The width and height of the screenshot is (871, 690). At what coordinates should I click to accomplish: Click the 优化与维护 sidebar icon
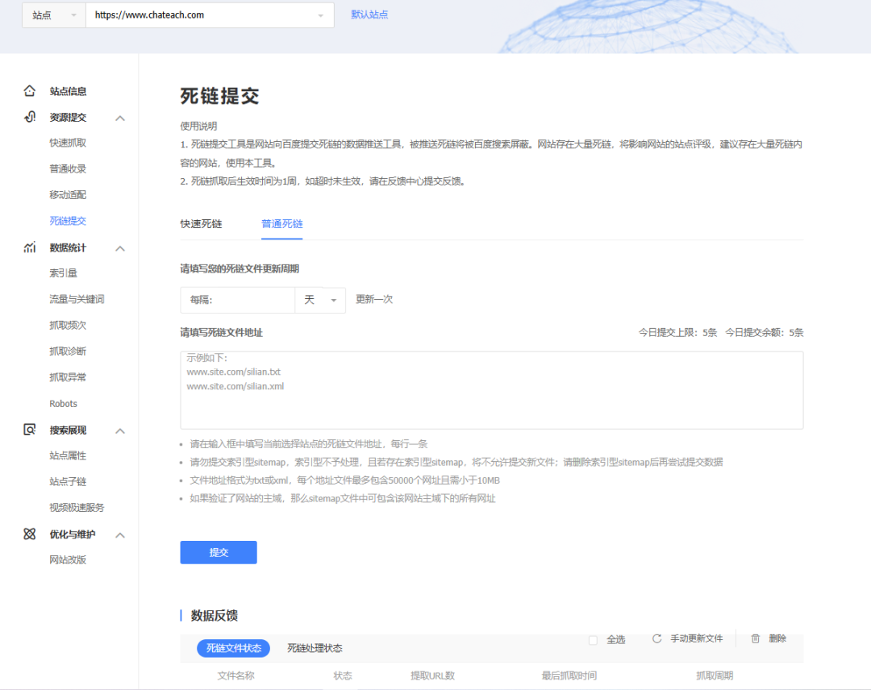pos(30,534)
